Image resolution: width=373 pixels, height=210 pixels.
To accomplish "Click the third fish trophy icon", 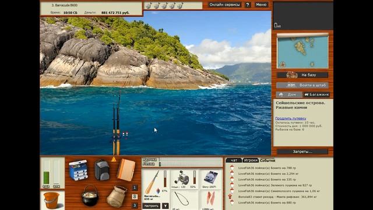I will pyautogui.click(x=164, y=5).
